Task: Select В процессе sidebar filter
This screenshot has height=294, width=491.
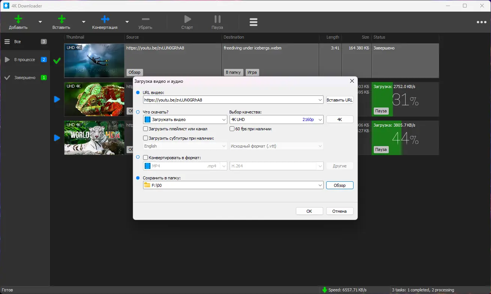Action: coord(25,60)
